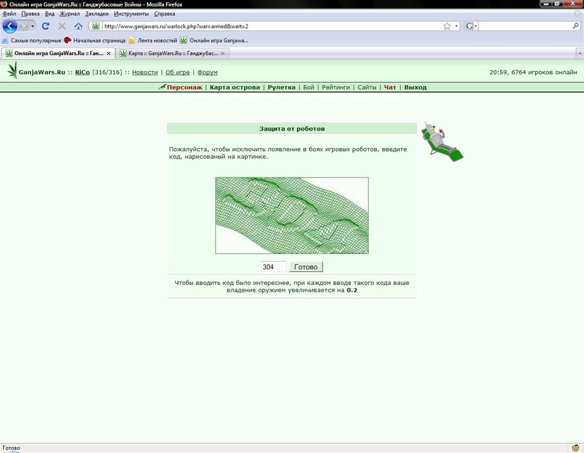Screen dimensions: 584x453
Task: Click the GanjaWars leaf logo
Action: [x=13, y=70]
